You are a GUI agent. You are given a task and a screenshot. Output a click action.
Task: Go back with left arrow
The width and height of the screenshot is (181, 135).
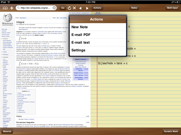(80, 8)
